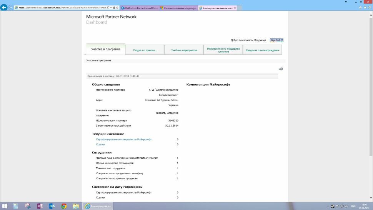Open the browser Home icon
373x210 pixels.
[x=360, y=7]
